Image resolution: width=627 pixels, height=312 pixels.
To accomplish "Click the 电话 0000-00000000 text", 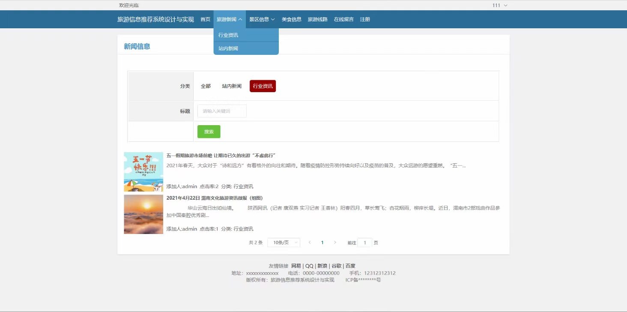I will [x=314, y=273].
